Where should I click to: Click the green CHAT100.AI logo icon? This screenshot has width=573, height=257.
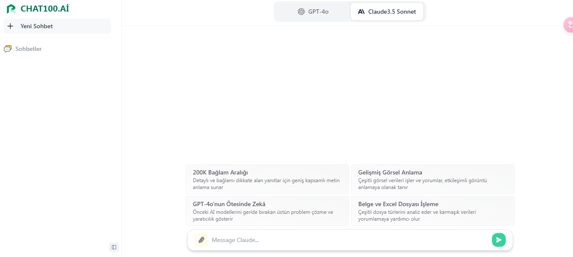click(11, 9)
